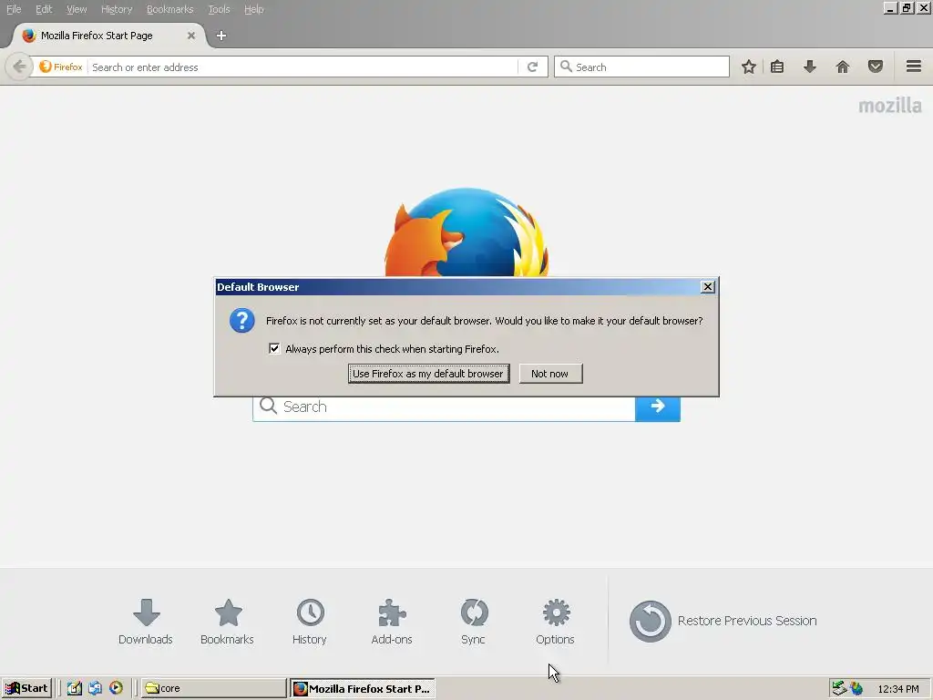This screenshot has height=700, width=933.
Task: Click the 12:34 PM taskbar clock
Action: 897,689
